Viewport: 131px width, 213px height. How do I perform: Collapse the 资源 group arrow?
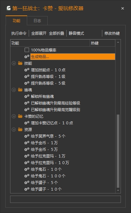click(x=14, y=129)
